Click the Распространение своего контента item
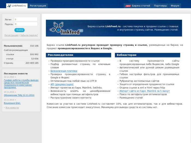 [71, 98]
